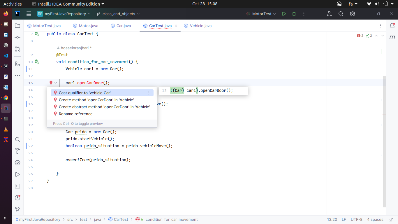
Task: Open class_and_objects branch dropdown
Action: 118,14
